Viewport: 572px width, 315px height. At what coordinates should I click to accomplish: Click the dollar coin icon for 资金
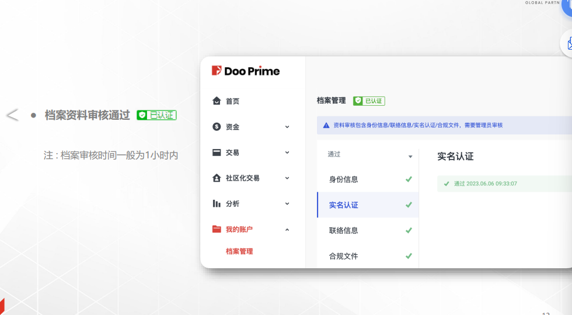pyautogui.click(x=217, y=127)
